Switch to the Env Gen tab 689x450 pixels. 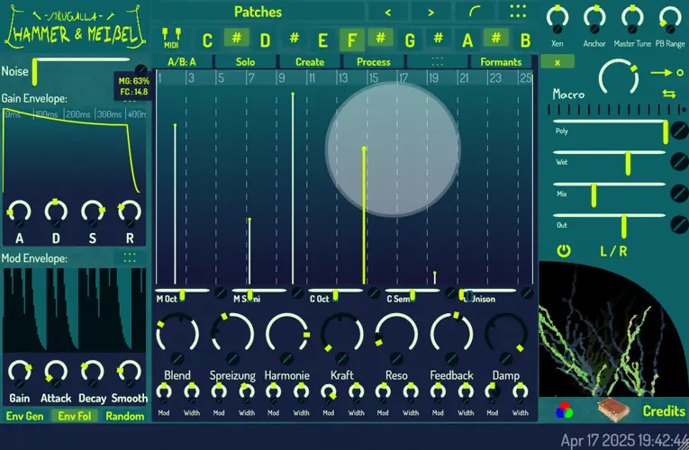(25, 416)
